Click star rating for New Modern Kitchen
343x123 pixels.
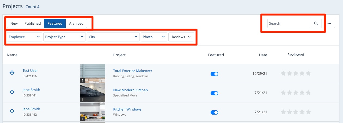click(x=296, y=93)
